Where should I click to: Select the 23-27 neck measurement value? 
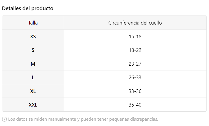point(135,64)
